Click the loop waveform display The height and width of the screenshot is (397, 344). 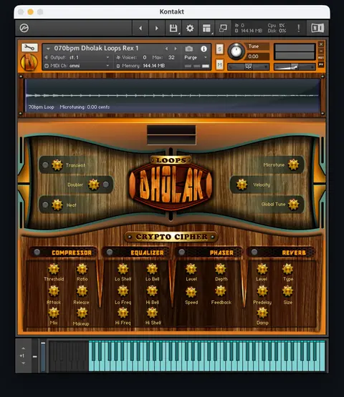173,95
